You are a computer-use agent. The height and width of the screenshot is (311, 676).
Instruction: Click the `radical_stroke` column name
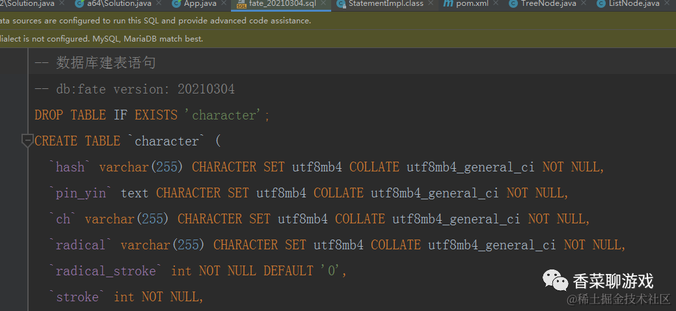106,271
